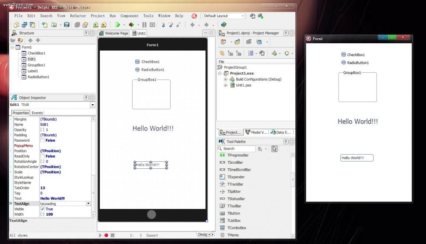Viewport: 426px width, 244px height.
Task: Collapse the Project1.exe node
Action: [x=220, y=73]
